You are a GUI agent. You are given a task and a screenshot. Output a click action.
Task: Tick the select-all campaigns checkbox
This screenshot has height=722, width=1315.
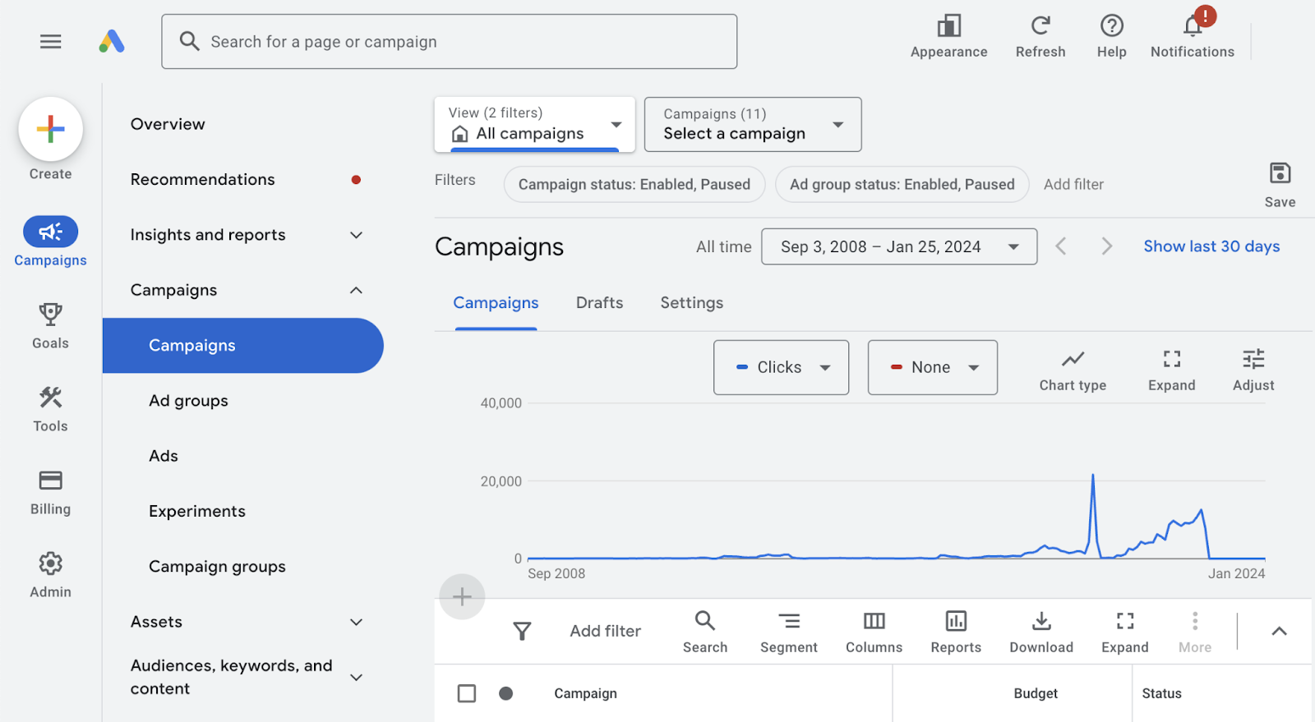point(467,693)
